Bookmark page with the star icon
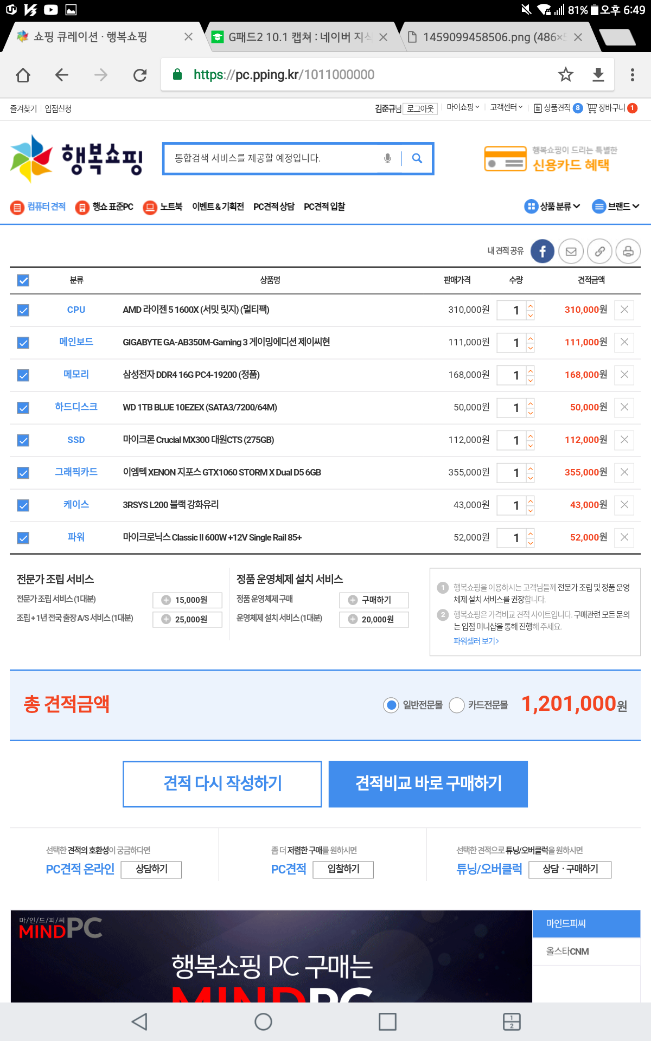Image resolution: width=651 pixels, height=1041 pixels. (x=566, y=74)
